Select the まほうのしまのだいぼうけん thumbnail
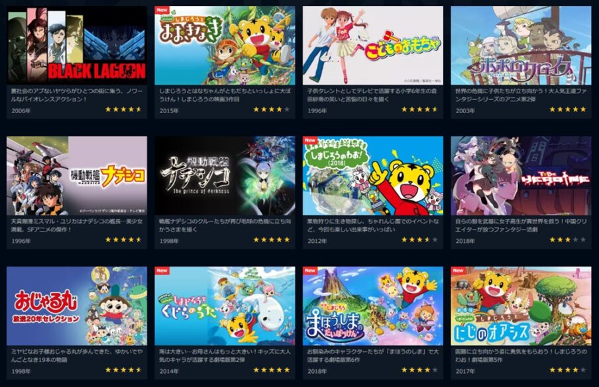The width and height of the screenshot is (599, 387). [x=373, y=306]
